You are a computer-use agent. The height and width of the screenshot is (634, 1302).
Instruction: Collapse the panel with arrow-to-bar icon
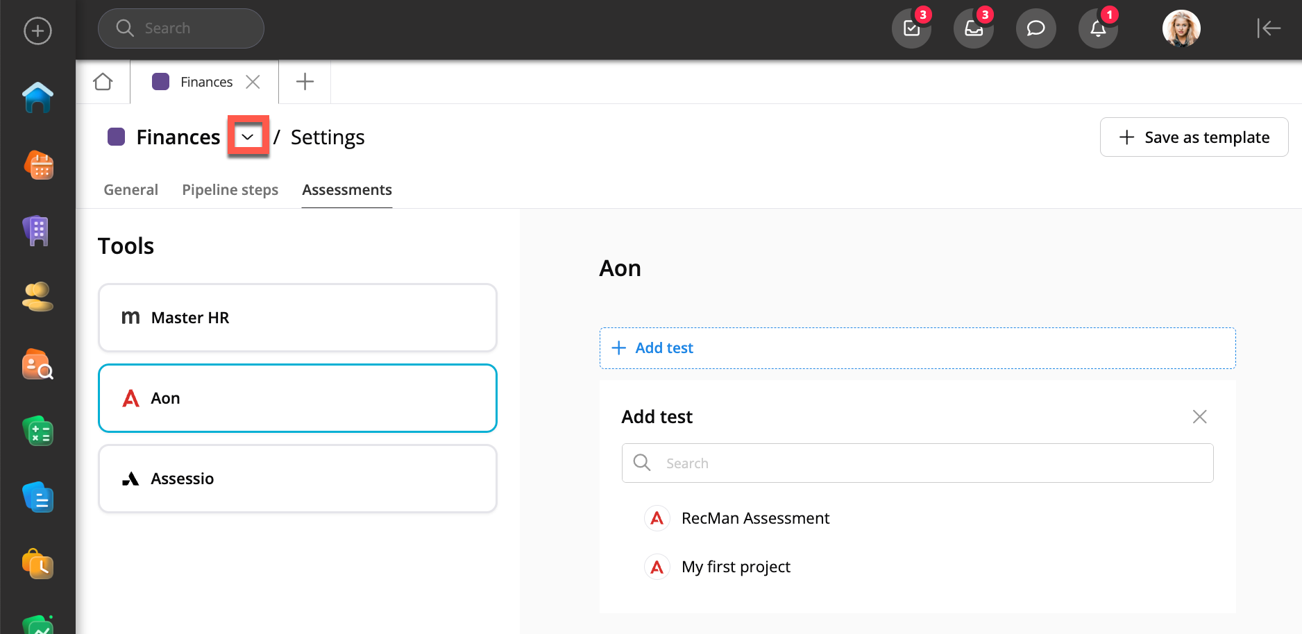(x=1268, y=28)
